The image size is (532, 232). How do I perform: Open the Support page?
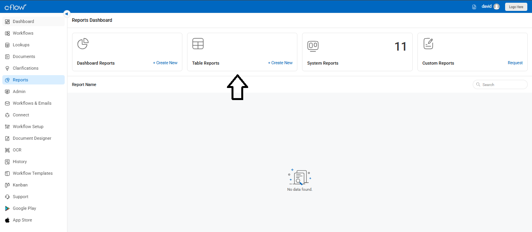click(34, 197)
